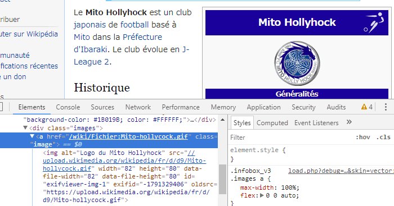Viewport: 394px width, 206px height.
Task: Open the Application tab
Action: tap(263, 107)
